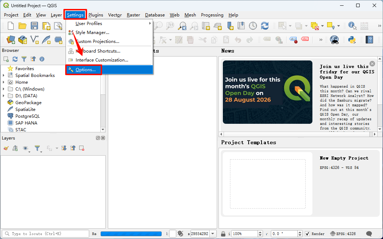This screenshot has width=383, height=239.
Task: Close the Layers panel
Action: click(x=103, y=138)
